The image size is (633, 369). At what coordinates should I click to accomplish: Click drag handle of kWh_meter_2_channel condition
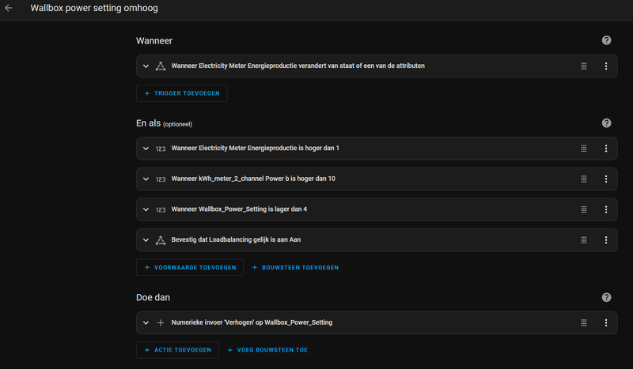point(583,179)
